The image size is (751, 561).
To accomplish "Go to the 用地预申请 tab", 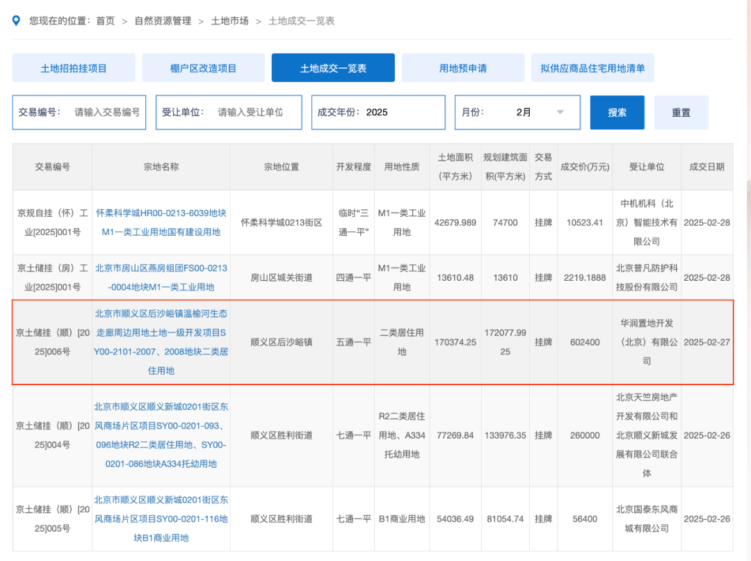I will (x=462, y=68).
